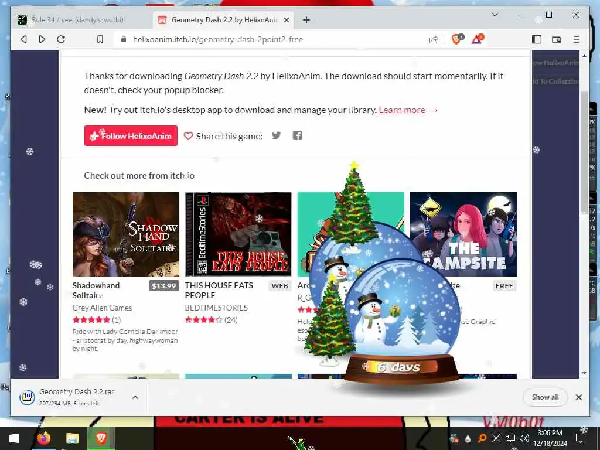Click the network tray icon
The width and height of the screenshot is (600, 450).
click(x=510, y=438)
